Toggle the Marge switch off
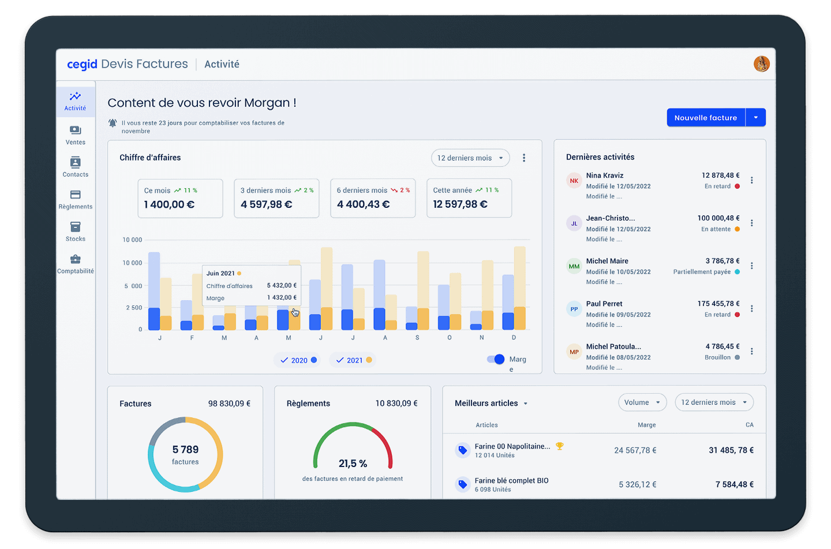Image resolution: width=831 pixels, height=549 pixels. click(496, 359)
